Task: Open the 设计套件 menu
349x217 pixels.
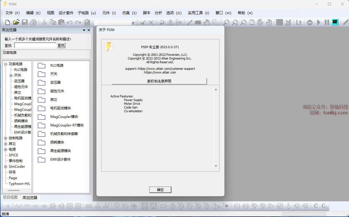Action: coord(66,13)
